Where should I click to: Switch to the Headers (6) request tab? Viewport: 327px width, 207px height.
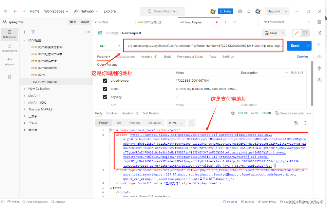pos(149,57)
